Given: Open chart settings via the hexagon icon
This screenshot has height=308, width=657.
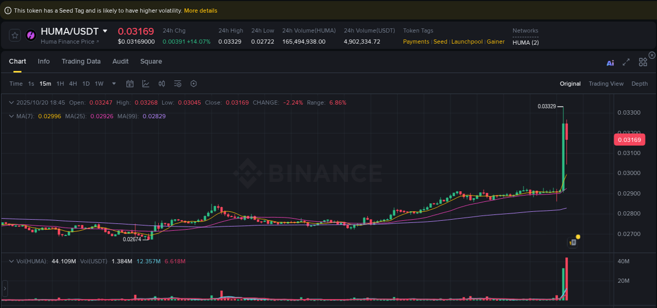Looking at the screenshot, I should pos(193,84).
